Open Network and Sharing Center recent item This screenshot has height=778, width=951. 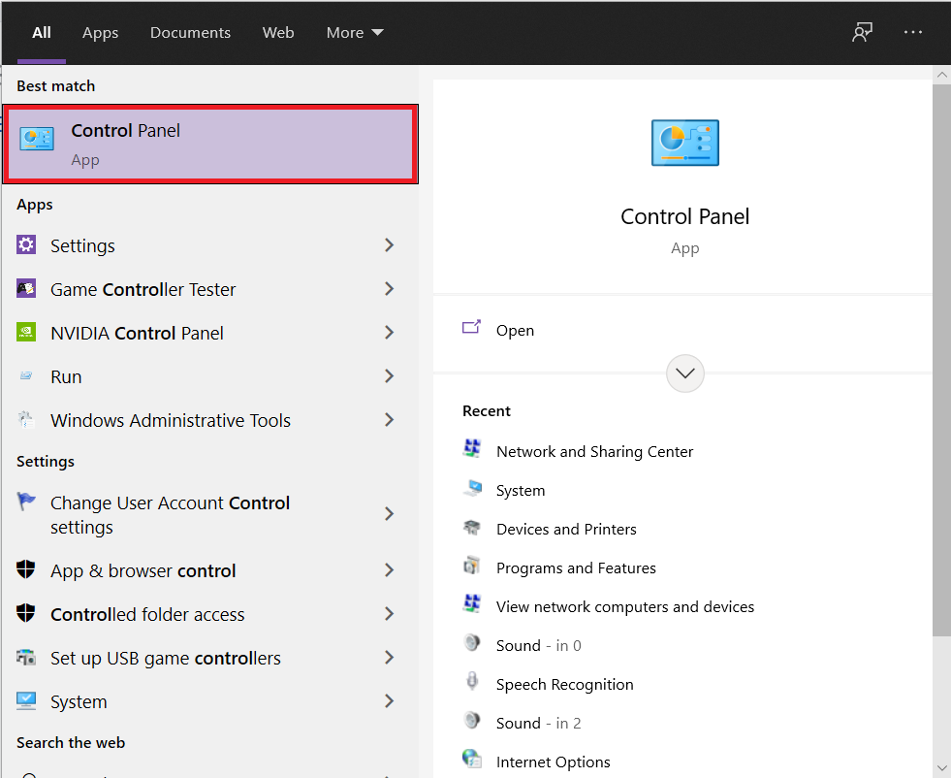pyautogui.click(x=594, y=451)
